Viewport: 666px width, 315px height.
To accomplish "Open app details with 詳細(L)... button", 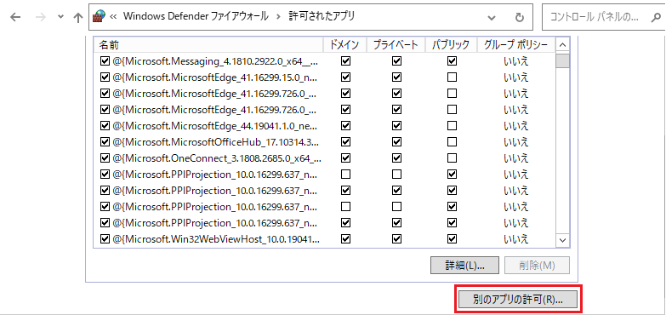I will (465, 266).
